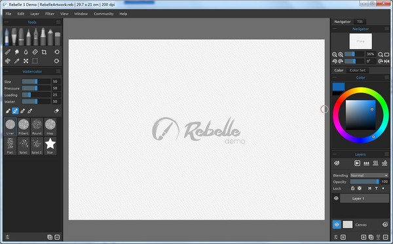Toggle canvas texture visibility icon
393x244 pixels.
(x=385, y=224)
